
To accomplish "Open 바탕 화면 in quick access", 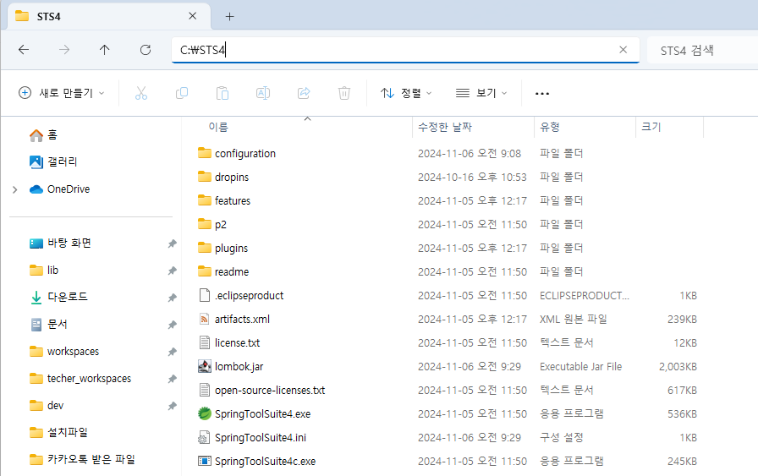I will (60, 243).
